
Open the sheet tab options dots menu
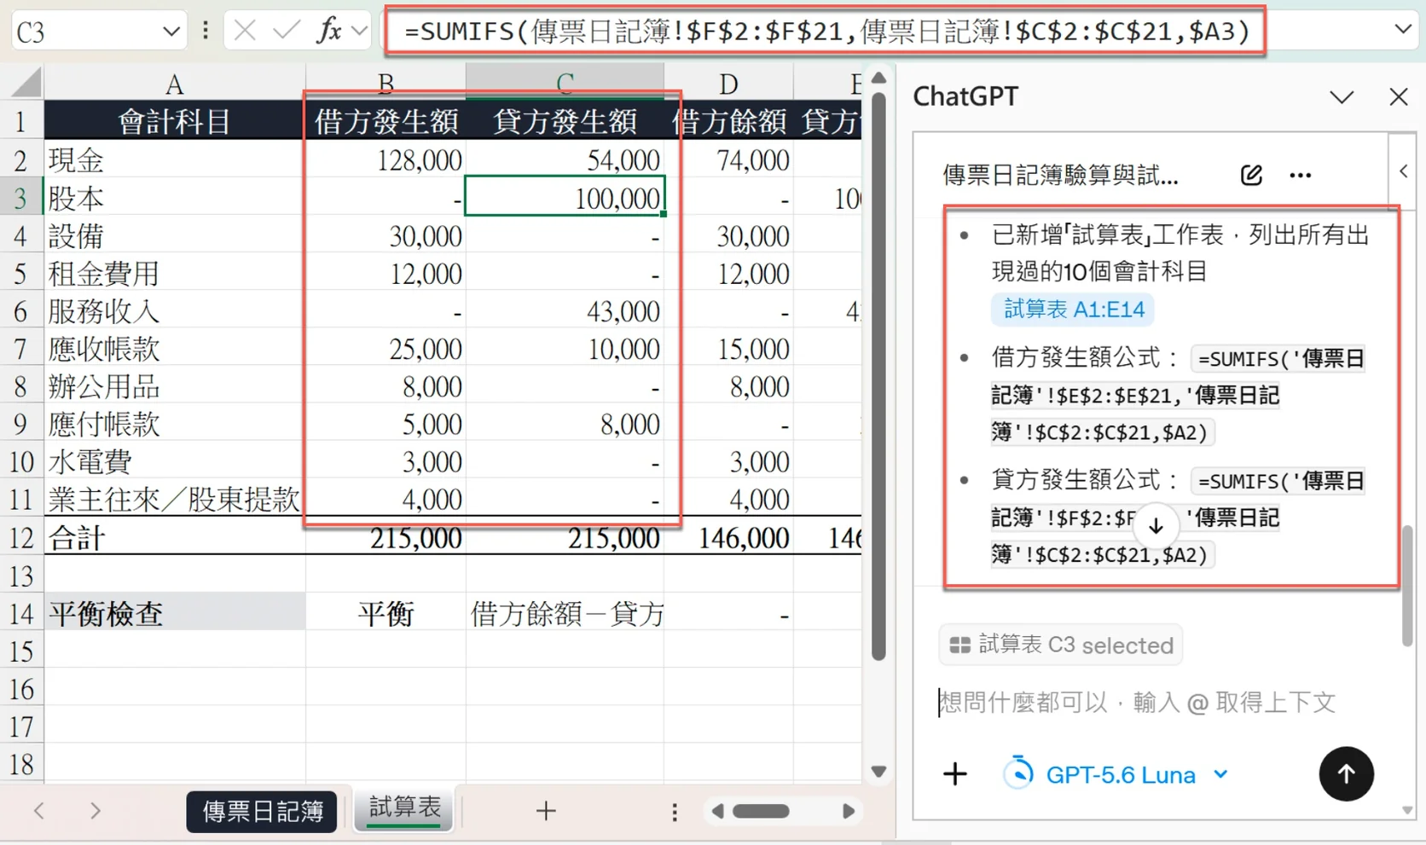pyautogui.click(x=675, y=811)
